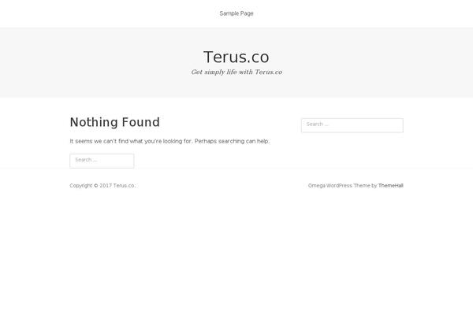Click the Copyright © 2017 footer text
Image resolution: width=473 pixels, height=315 pixels.
91,185
